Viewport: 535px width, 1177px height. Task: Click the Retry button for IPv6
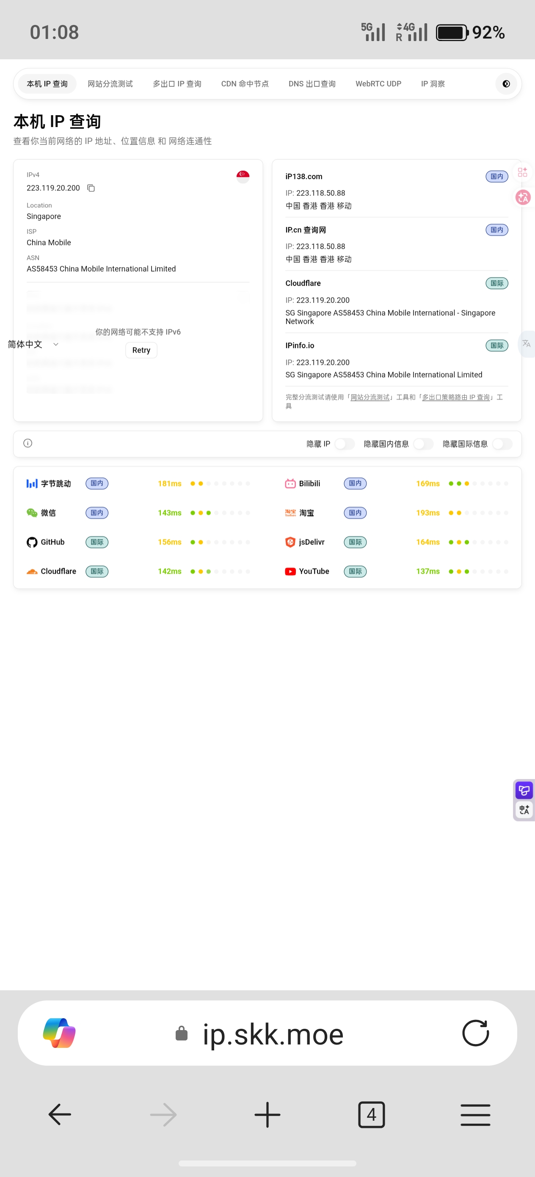141,350
